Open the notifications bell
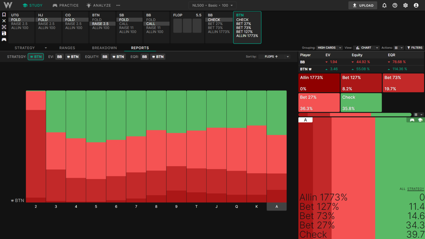 click(x=384, y=5)
